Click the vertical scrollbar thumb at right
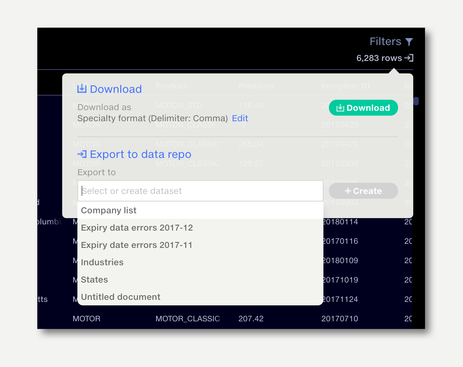 (416, 101)
